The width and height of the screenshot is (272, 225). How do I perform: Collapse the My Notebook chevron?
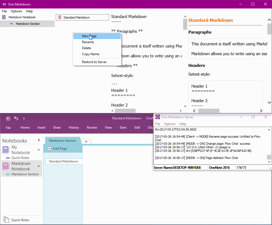click(39, 150)
